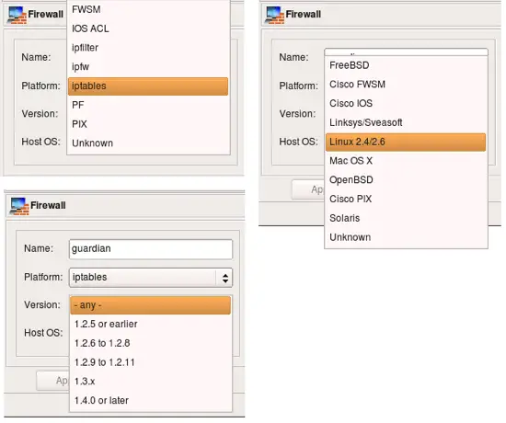Screen dimensions: 506x423
Task: Choose ipfilter in the platform list
Action: 148,48
